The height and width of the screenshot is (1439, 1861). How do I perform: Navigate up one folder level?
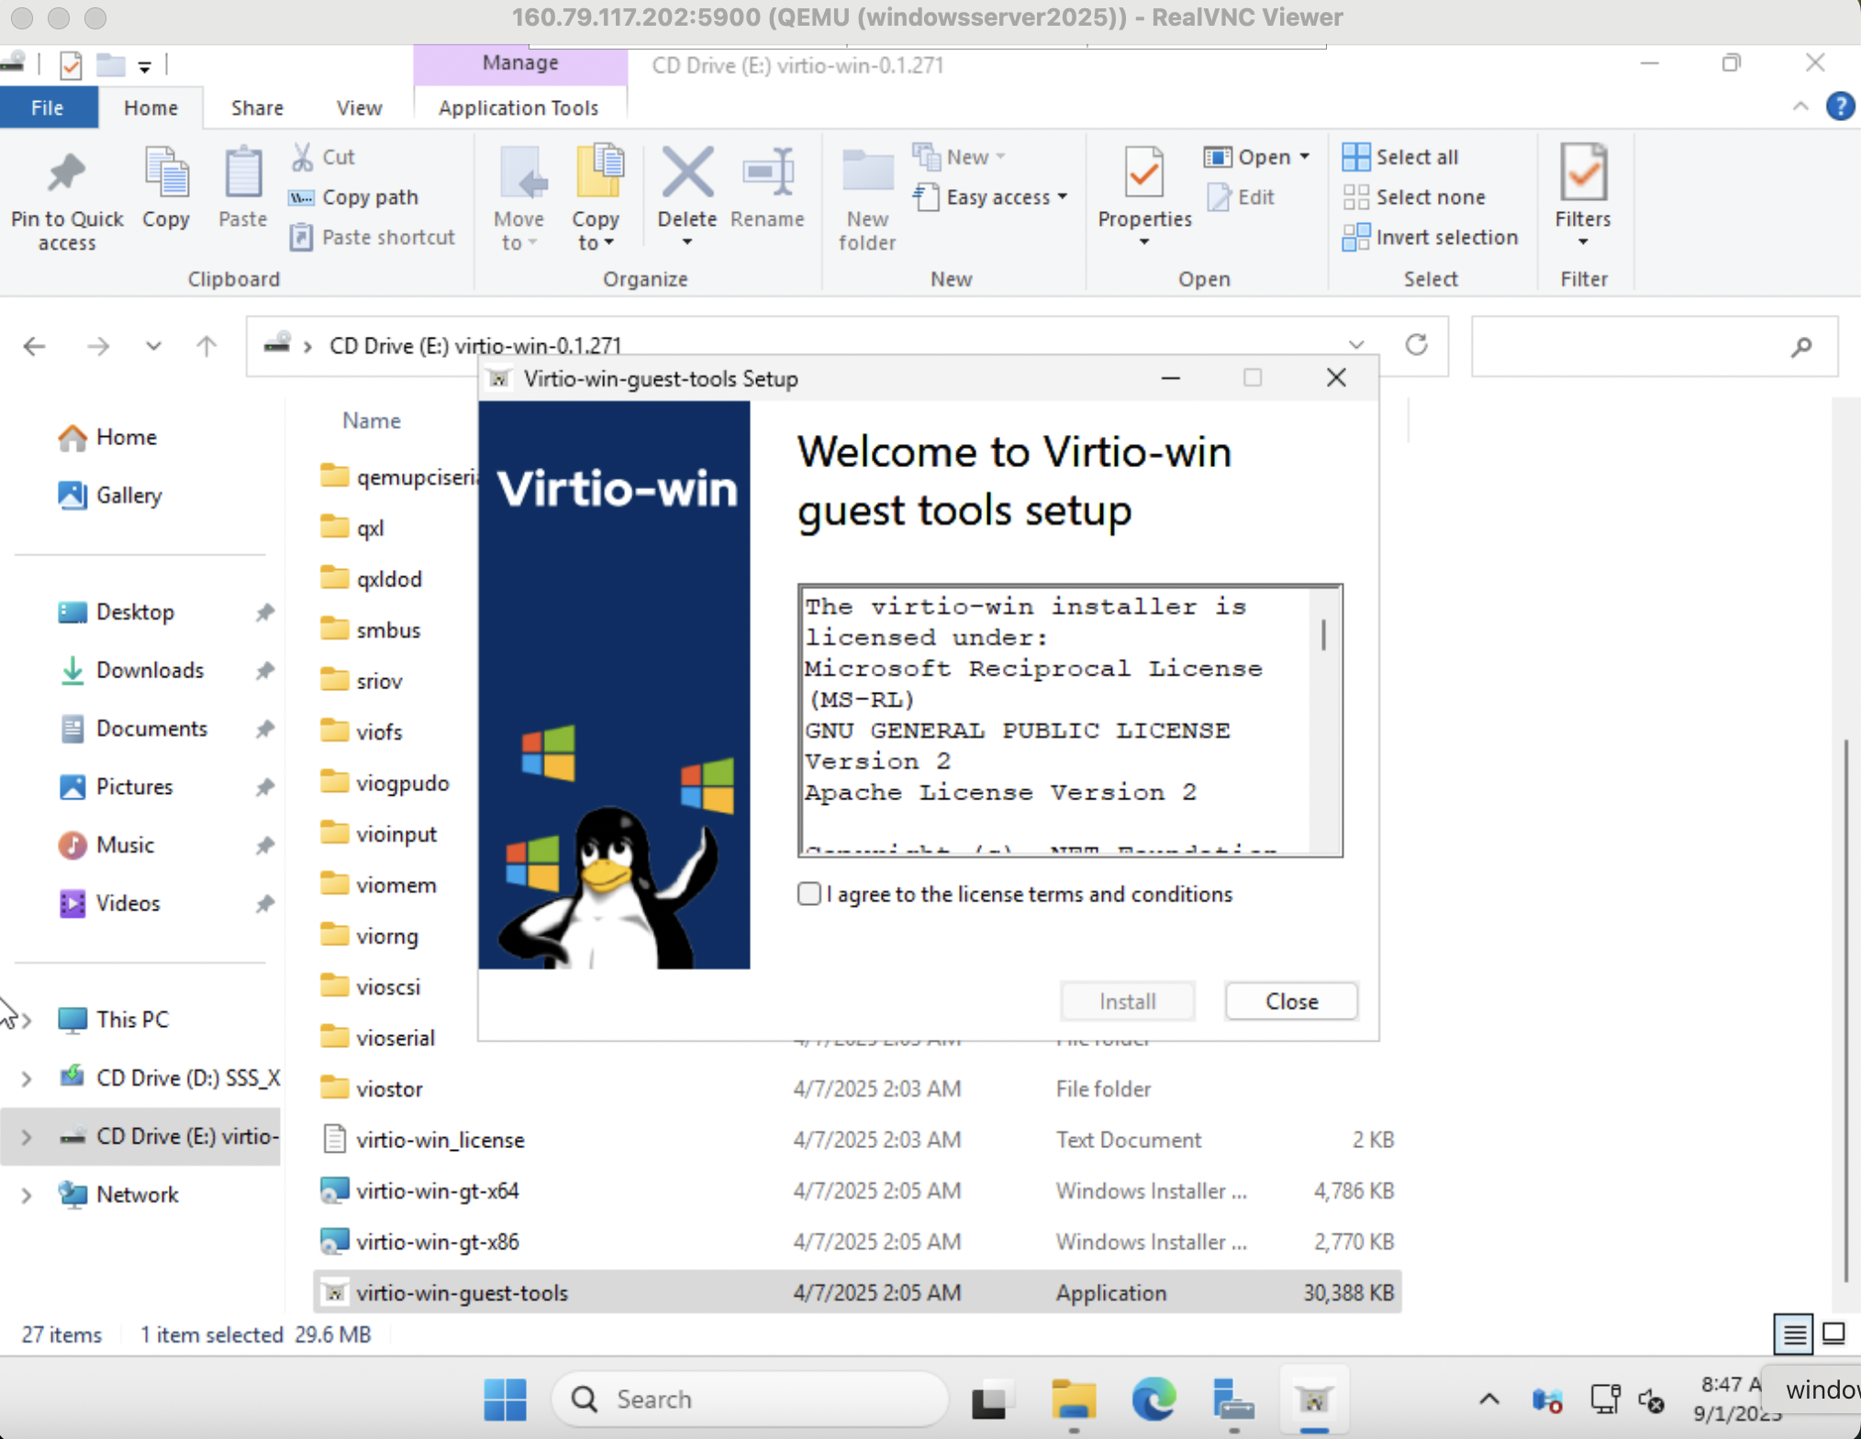[206, 346]
